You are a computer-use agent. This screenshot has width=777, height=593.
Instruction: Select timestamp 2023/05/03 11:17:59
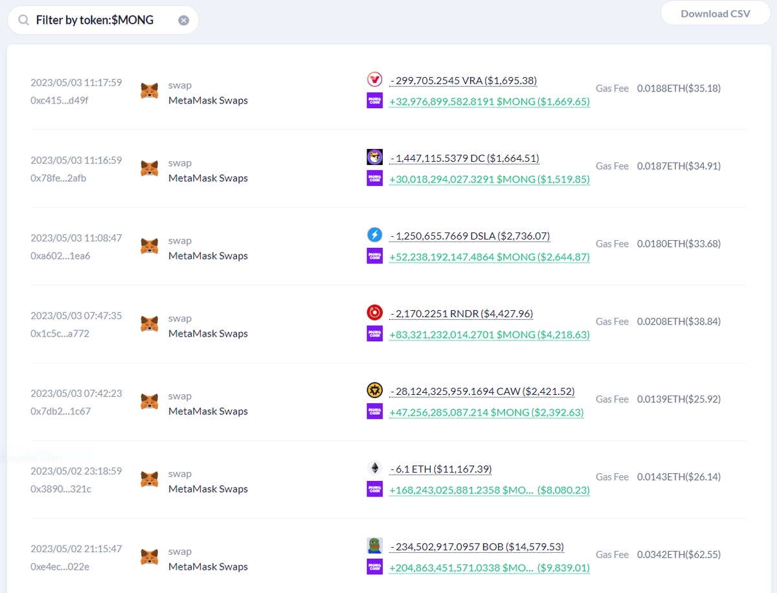pos(76,82)
